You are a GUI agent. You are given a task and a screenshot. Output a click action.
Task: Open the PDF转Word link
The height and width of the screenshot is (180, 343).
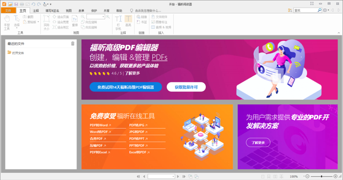[x=100, y=125]
